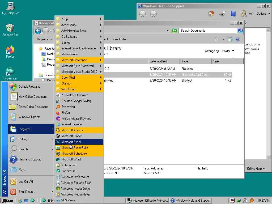Viewport: 272px width, 204px height.
Task: Open Help and Support from Start menu
Action: point(31,159)
